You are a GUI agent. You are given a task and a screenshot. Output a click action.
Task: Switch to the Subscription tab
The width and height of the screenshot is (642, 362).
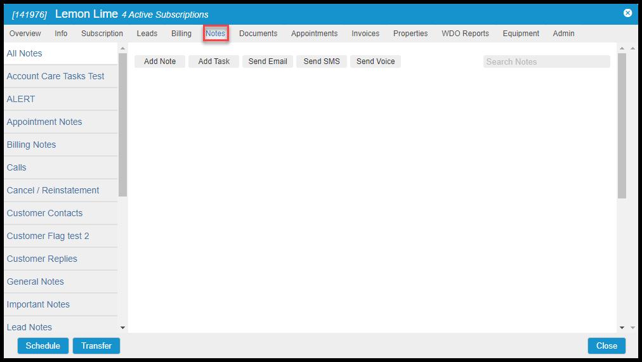point(102,34)
